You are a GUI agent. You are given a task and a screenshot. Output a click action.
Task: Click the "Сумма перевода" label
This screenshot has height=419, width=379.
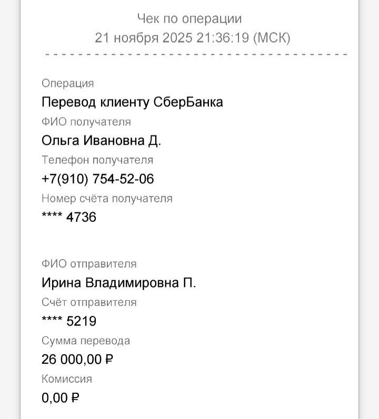click(86, 340)
